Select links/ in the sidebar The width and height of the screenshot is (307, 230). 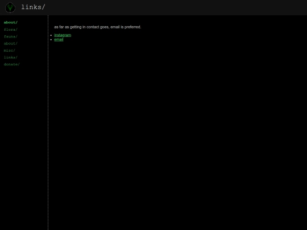[11, 57]
